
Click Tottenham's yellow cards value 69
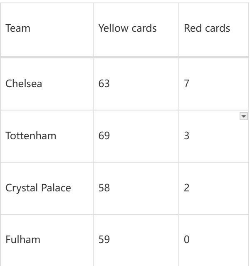[x=103, y=136]
